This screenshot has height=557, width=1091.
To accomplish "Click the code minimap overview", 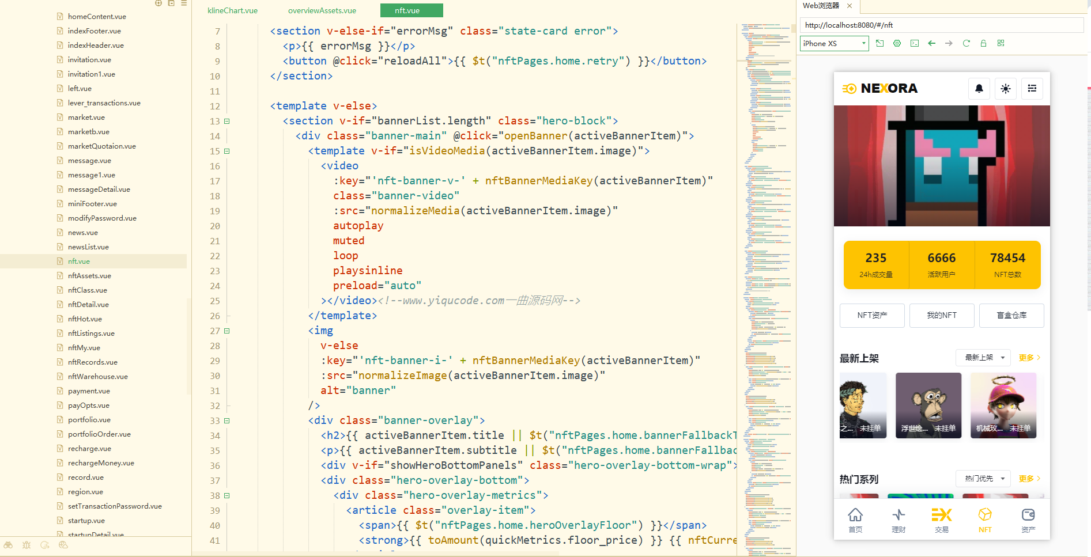I will pos(766,288).
